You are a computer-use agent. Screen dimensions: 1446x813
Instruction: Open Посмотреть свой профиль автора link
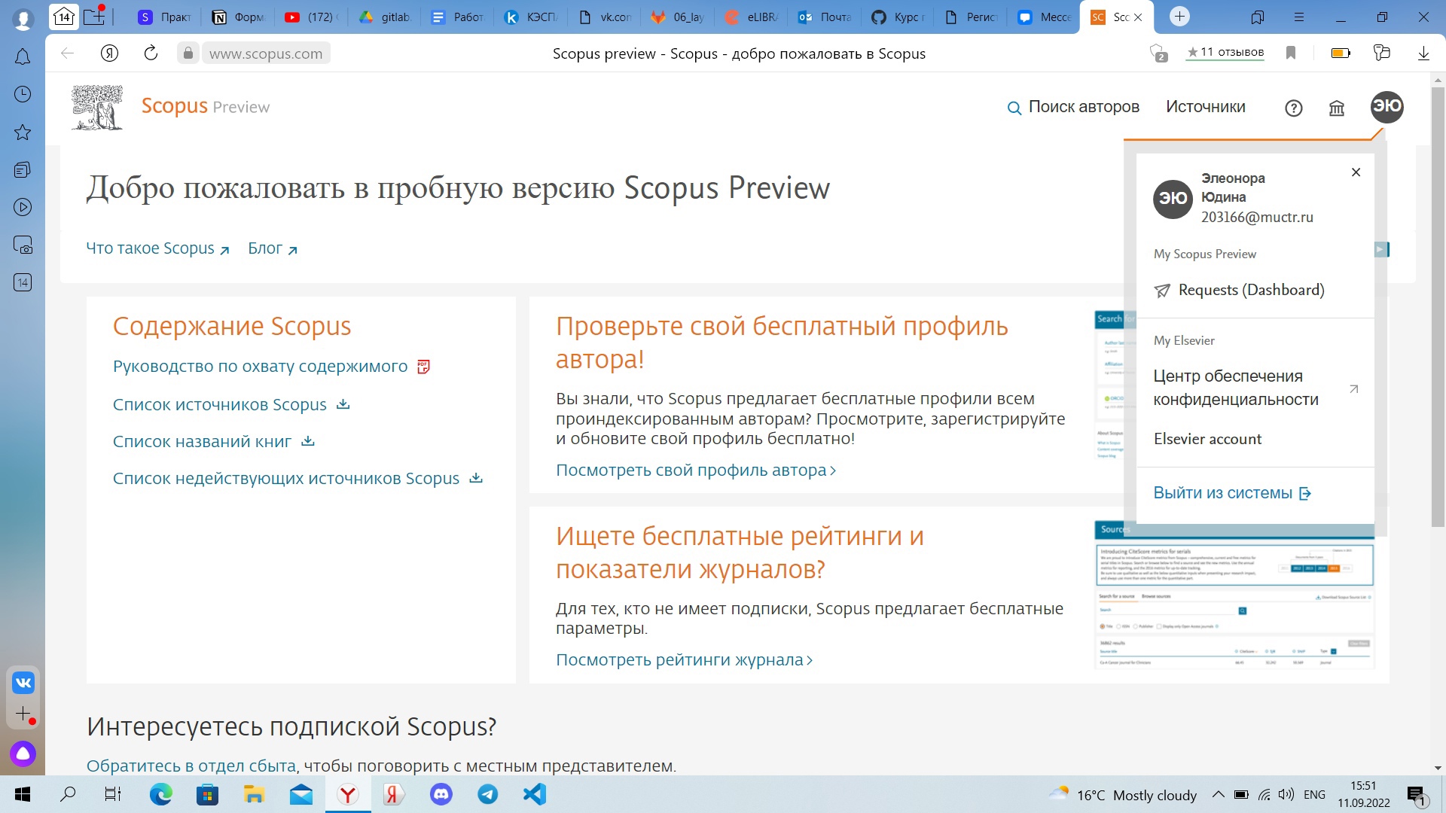click(696, 470)
